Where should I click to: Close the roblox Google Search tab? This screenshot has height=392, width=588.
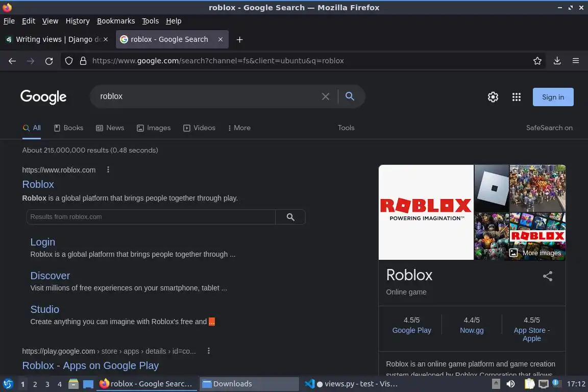[220, 39]
